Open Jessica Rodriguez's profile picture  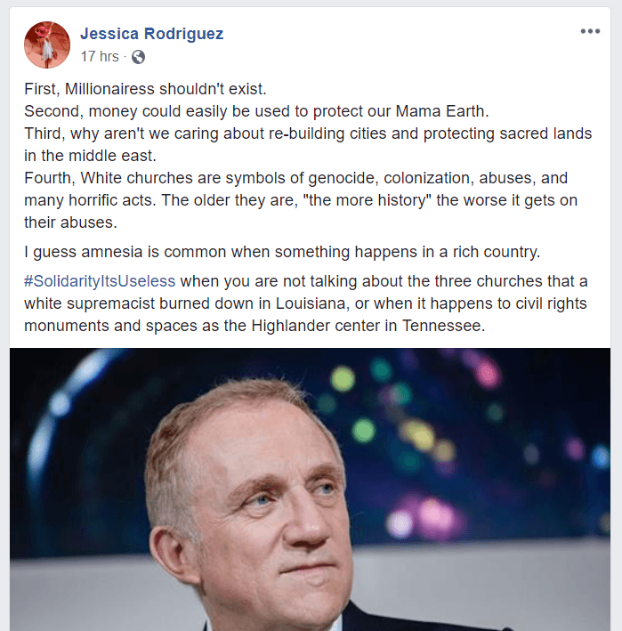(47, 44)
